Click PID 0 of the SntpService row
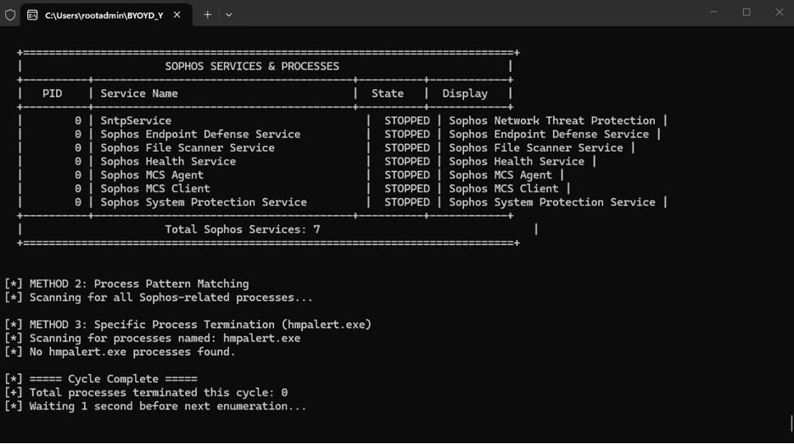This screenshot has width=794, height=444. (77, 121)
